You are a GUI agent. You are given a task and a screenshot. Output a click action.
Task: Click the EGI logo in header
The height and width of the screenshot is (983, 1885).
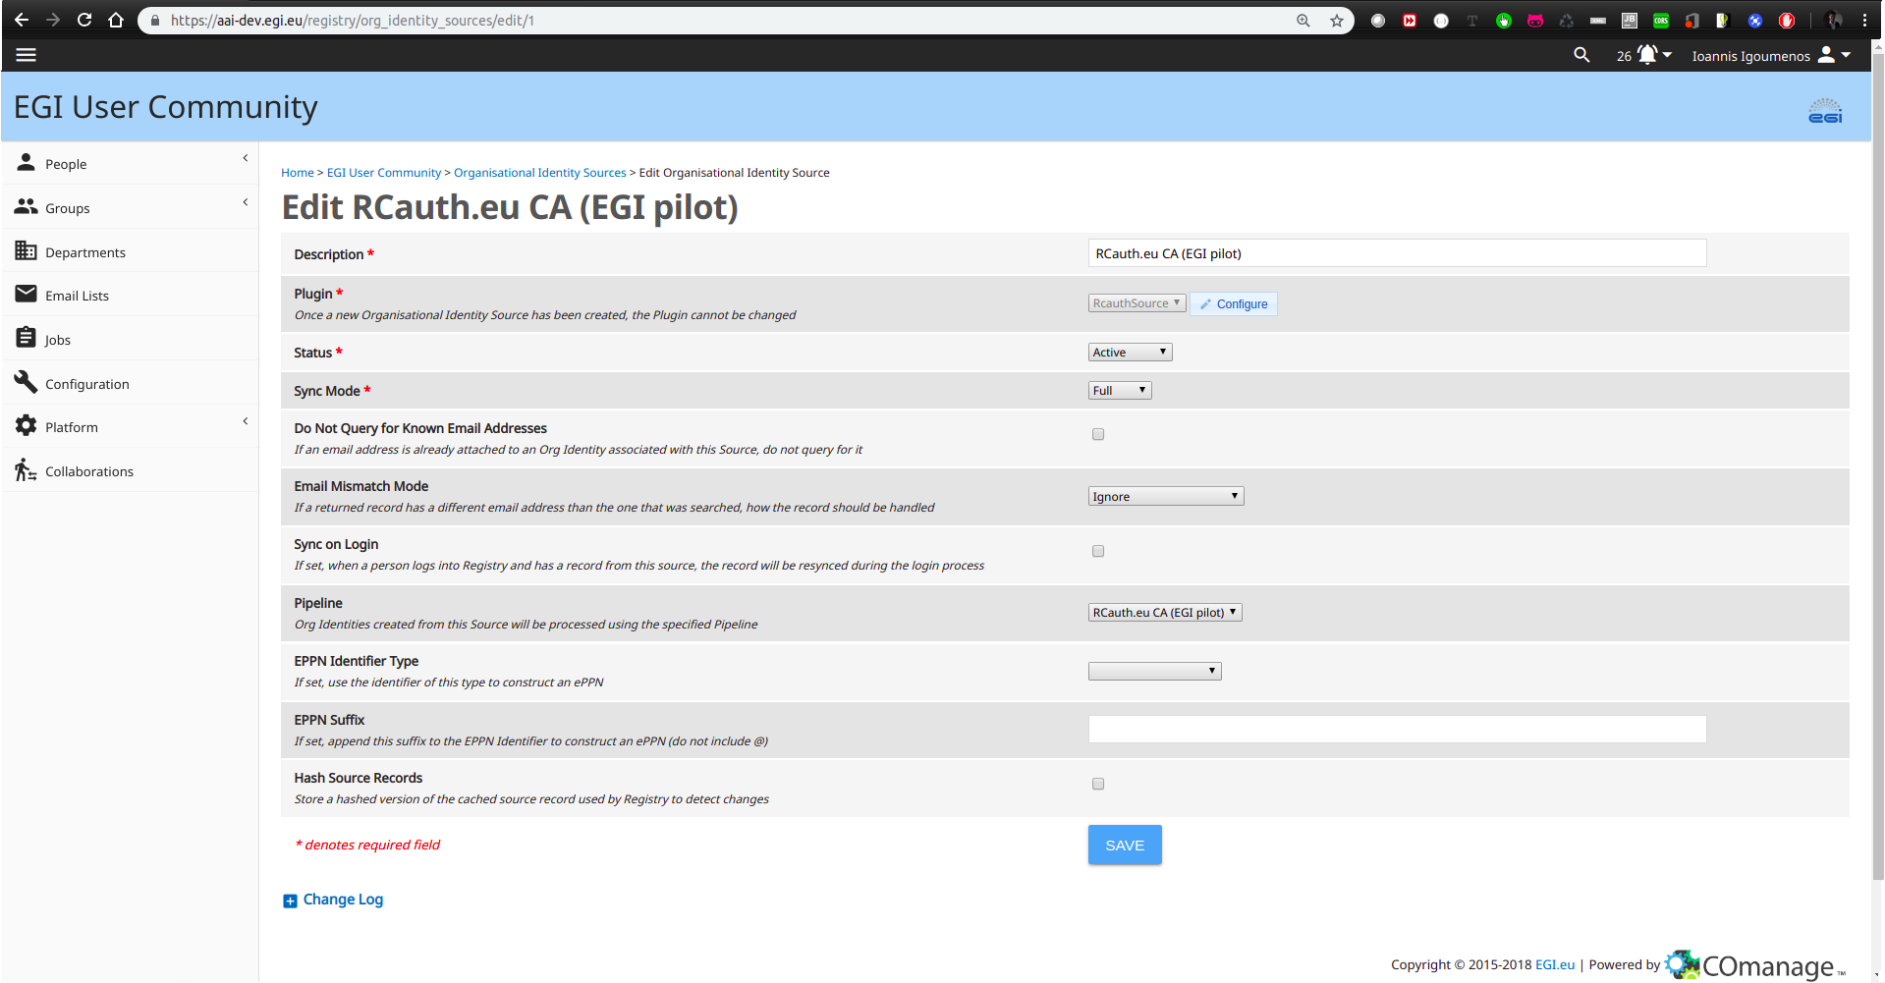pyautogui.click(x=1825, y=111)
